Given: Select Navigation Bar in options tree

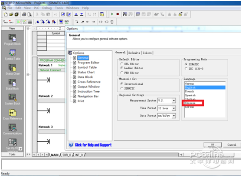Looking at the screenshot, I should [x=88, y=96].
